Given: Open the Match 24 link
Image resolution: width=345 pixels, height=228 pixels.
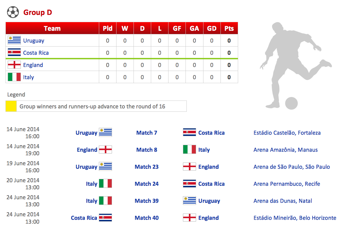Looking at the screenshot, I should (147, 184).
